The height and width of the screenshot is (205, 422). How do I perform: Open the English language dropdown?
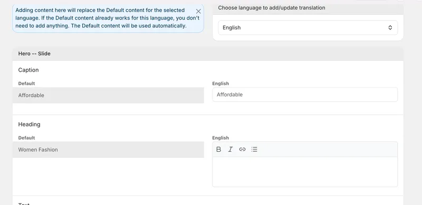308,28
